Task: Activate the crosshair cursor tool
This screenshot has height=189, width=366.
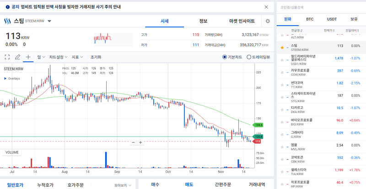Action: point(28,57)
